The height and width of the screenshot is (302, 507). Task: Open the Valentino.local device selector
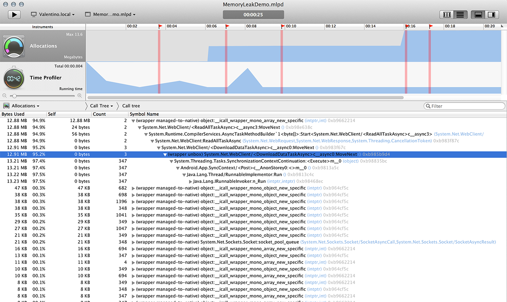[x=53, y=14]
